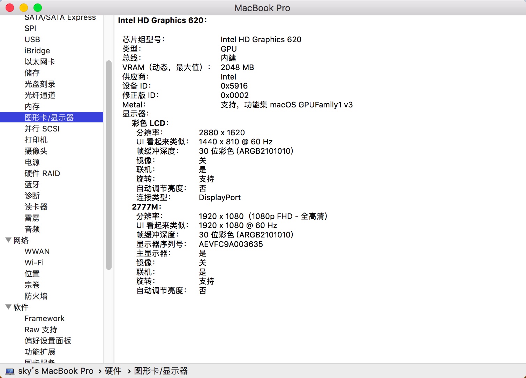Image resolution: width=526 pixels, height=378 pixels.
Task: Select 偏好设置面板 under 软件
Action: (x=48, y=341)
